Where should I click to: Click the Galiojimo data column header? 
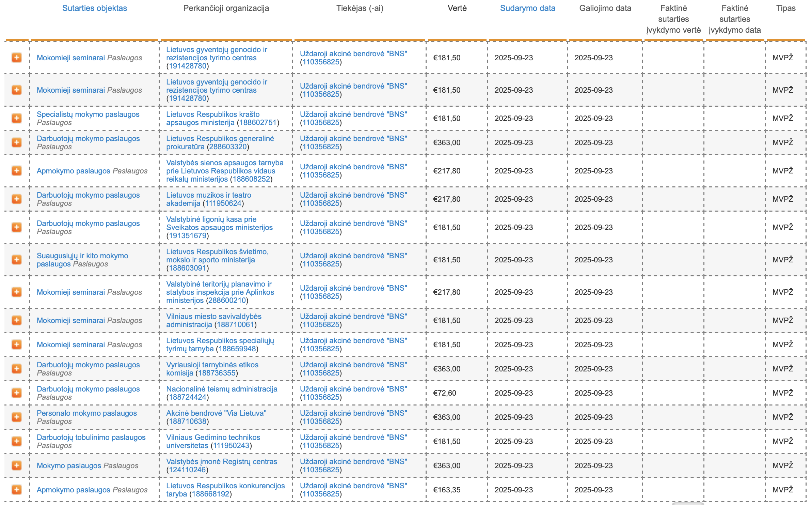pos(605,8)
